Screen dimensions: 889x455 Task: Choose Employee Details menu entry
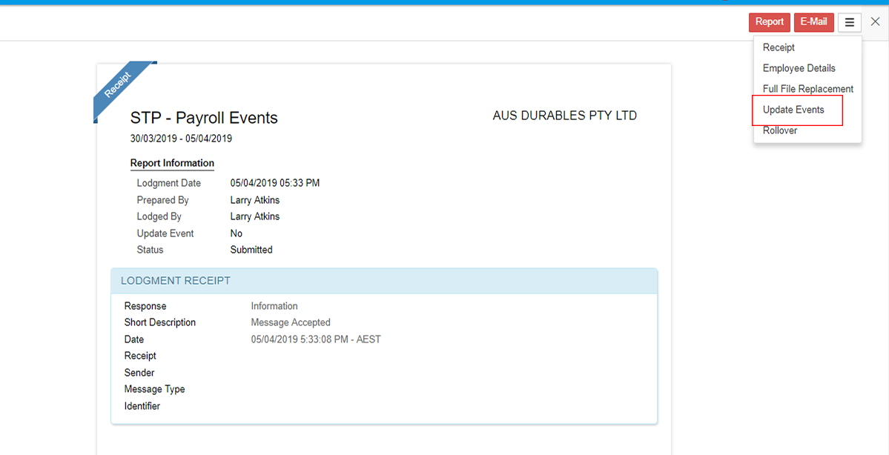(x=799, y=68)
